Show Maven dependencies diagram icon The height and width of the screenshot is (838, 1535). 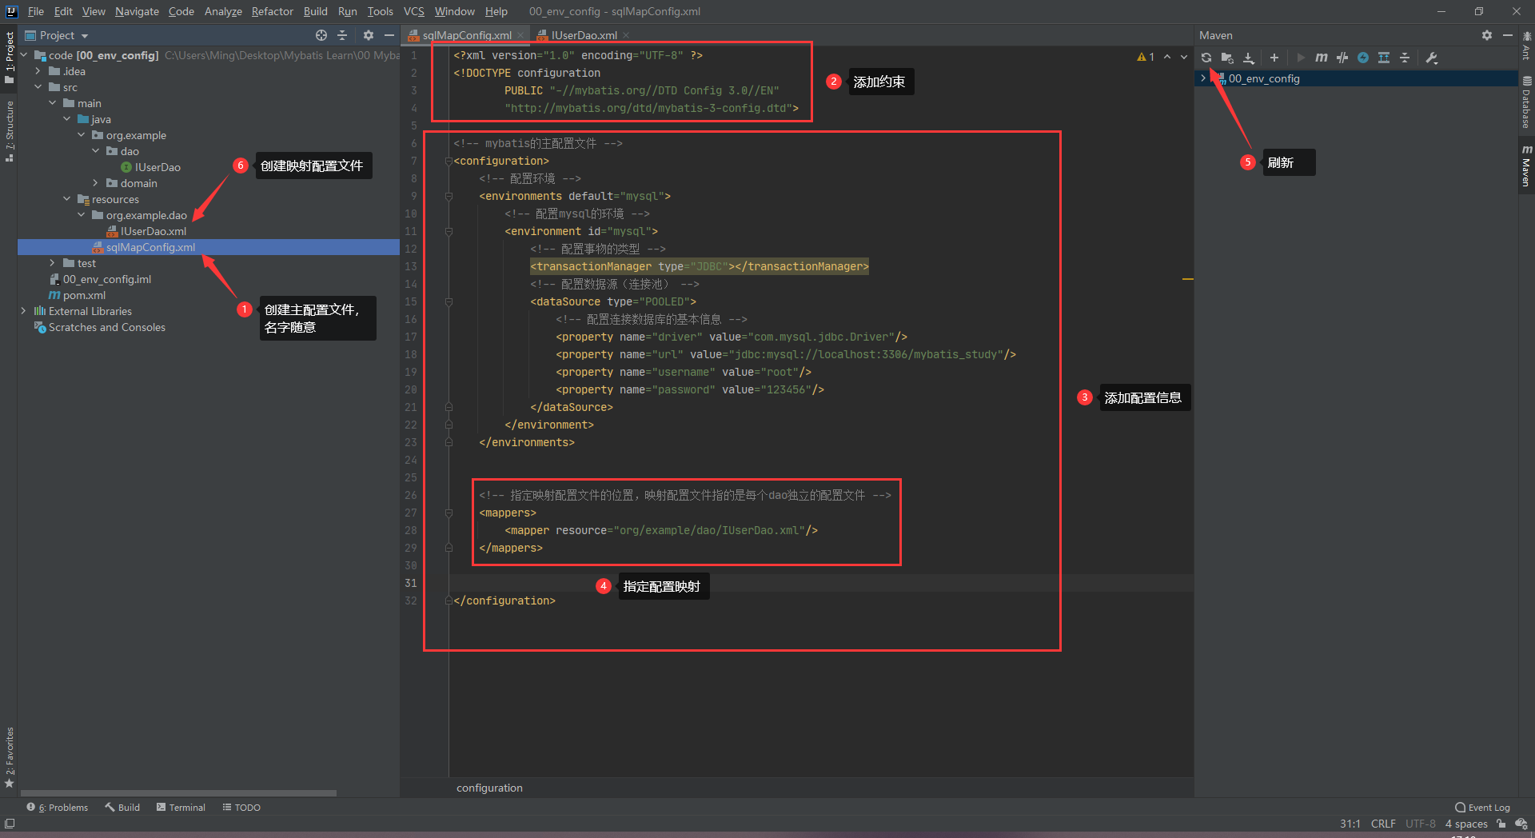(1384, 58)
